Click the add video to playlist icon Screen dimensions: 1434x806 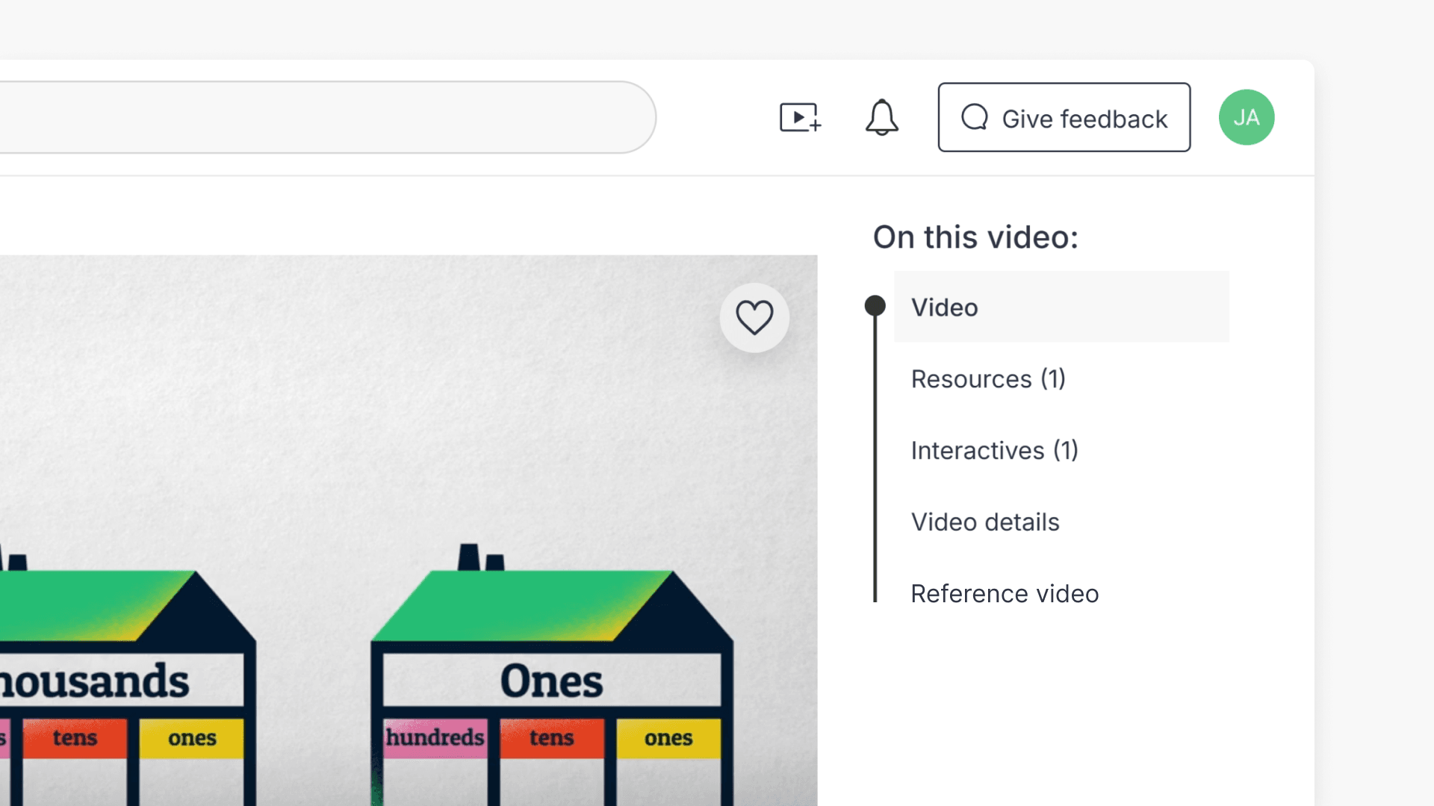801,118
